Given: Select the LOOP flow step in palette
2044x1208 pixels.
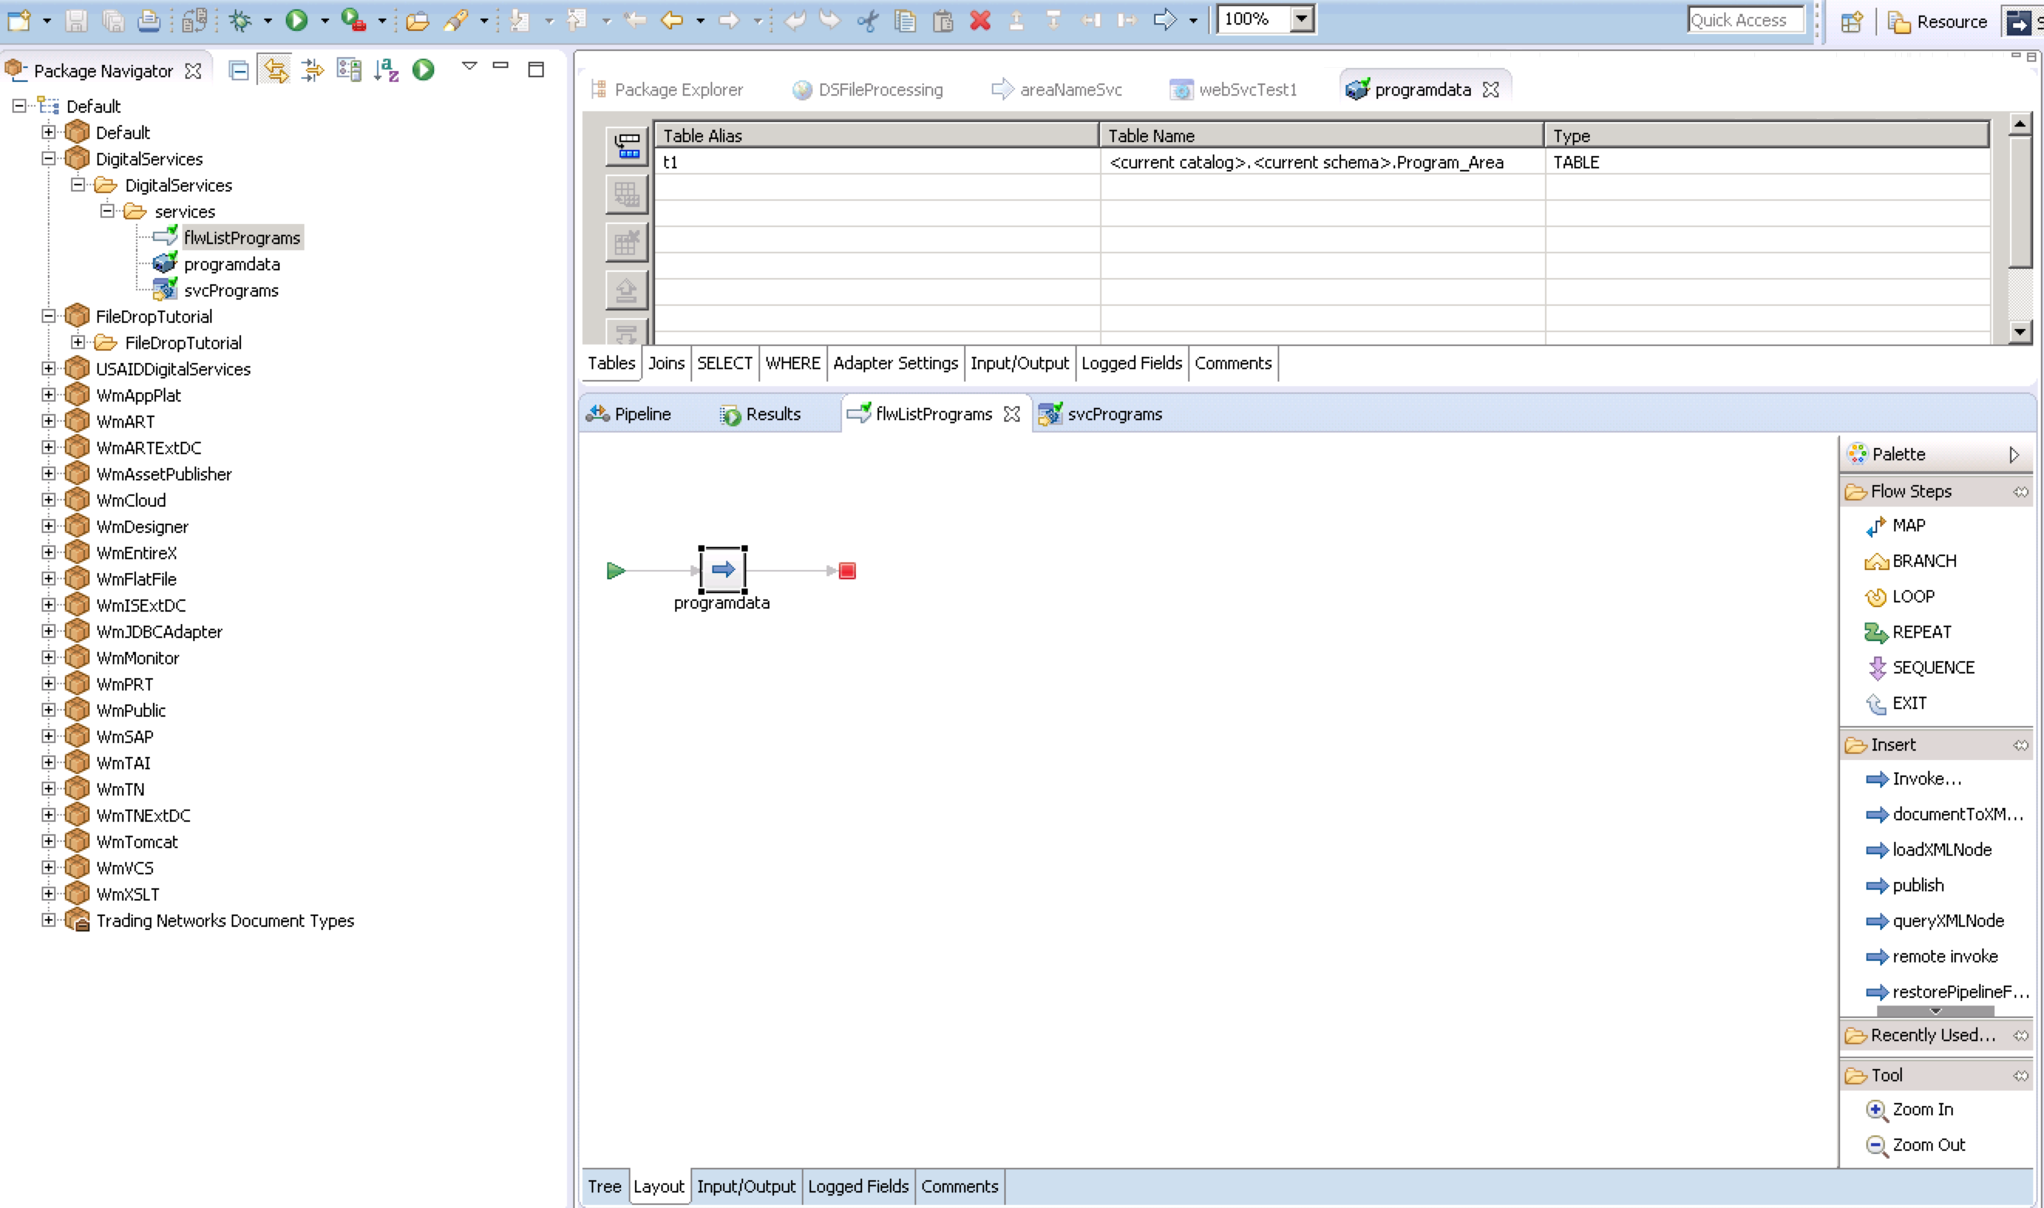Looking at the screenshot, I should (x=1912, y=597).
